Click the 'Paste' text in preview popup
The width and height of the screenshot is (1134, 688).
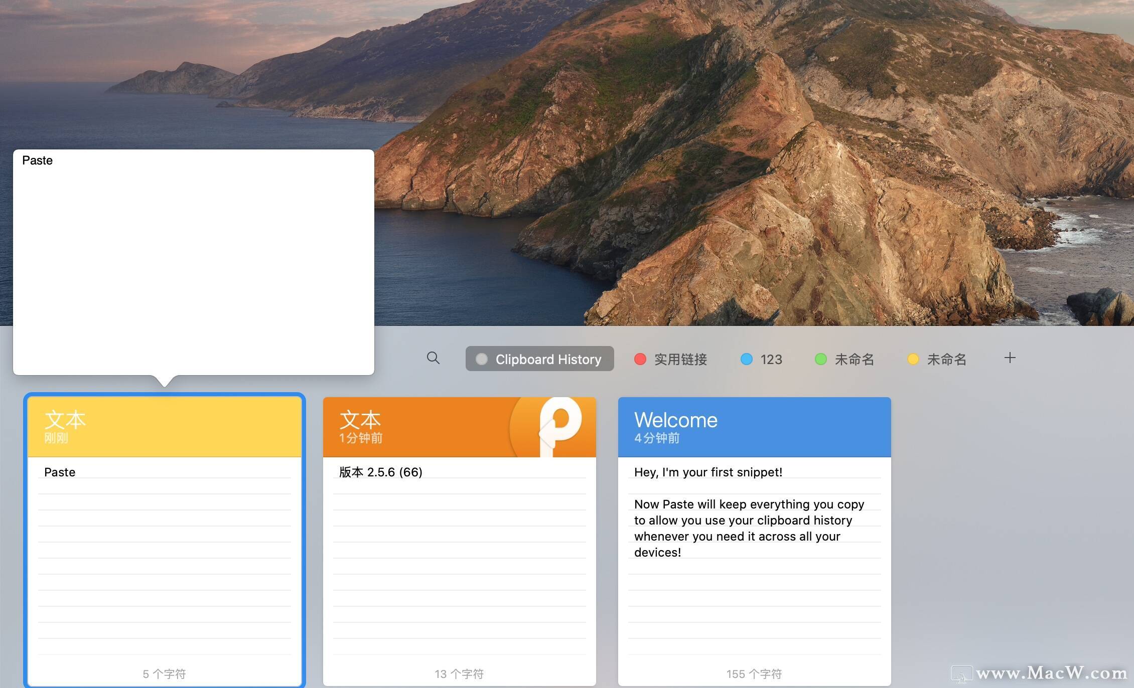(x=37, y=160)
